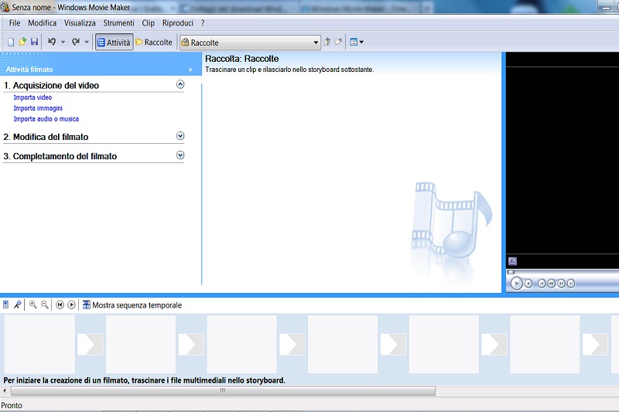Expand Completamento del filmato section
Image resolution: width=619 pixels, height=412 pixels.
tap(180, 155)
